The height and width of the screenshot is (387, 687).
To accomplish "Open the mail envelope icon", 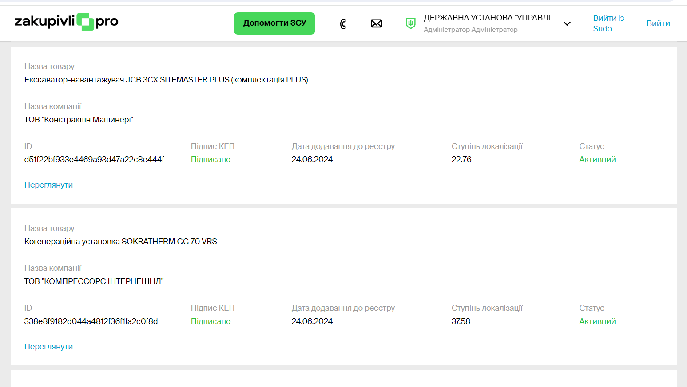I will [x=376, y=23].
